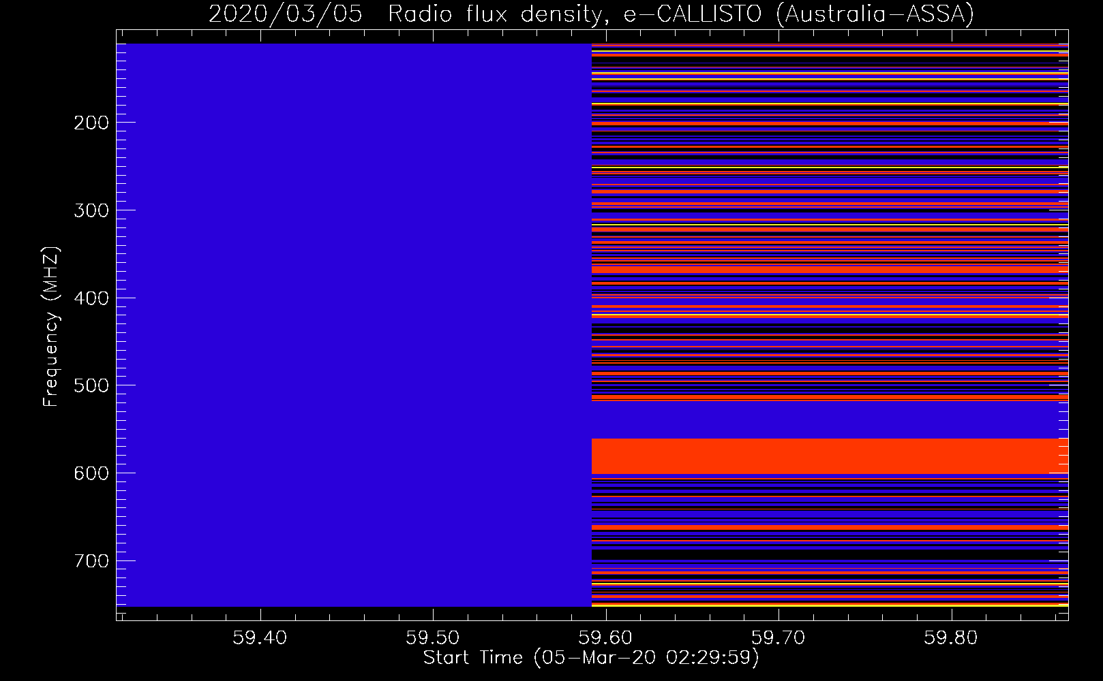The height and width of the screenshot is (681, 1103).
Task: Click the time tick label "59.80"
Action: 951,638
